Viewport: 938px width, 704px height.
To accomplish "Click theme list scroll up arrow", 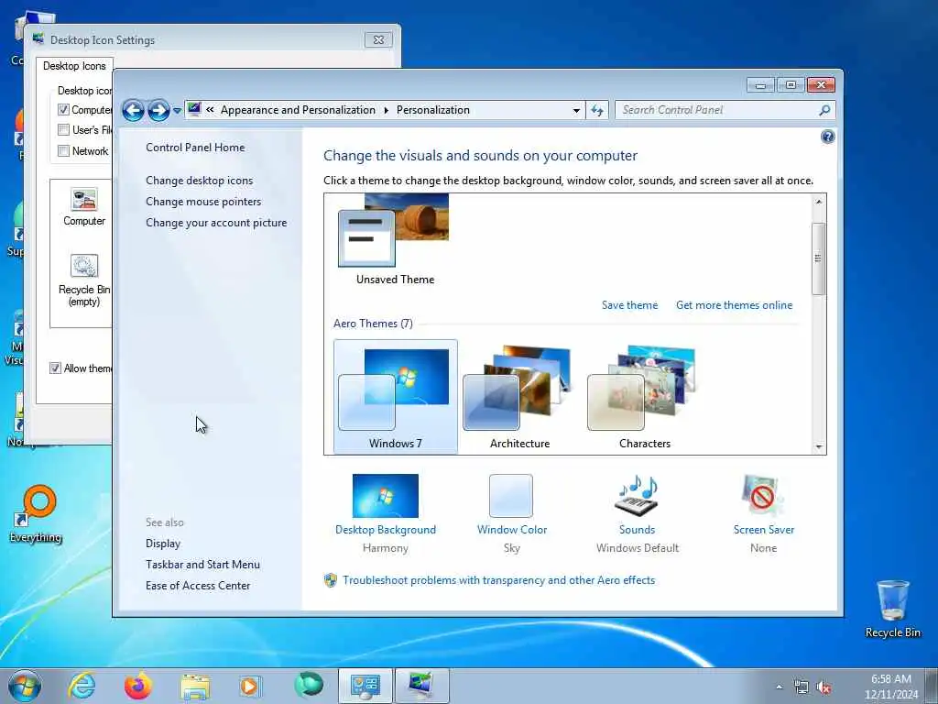I will click(819, 202).
